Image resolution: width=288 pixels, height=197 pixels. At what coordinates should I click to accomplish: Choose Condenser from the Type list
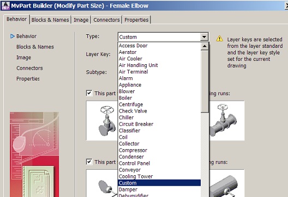point(159,157)
